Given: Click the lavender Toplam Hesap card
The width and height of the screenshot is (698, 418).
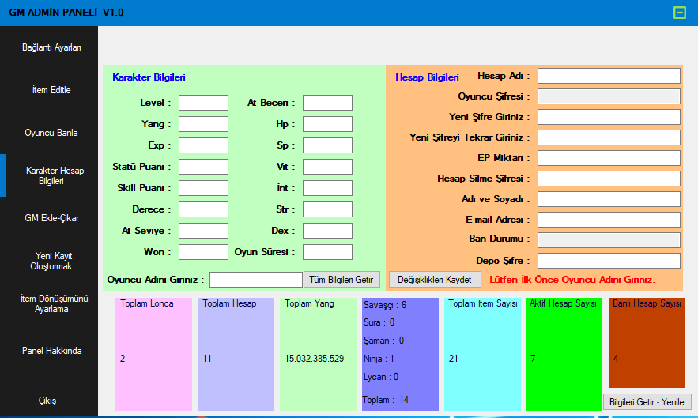Looking at the screenshot, I should click(x=236, y=354).
